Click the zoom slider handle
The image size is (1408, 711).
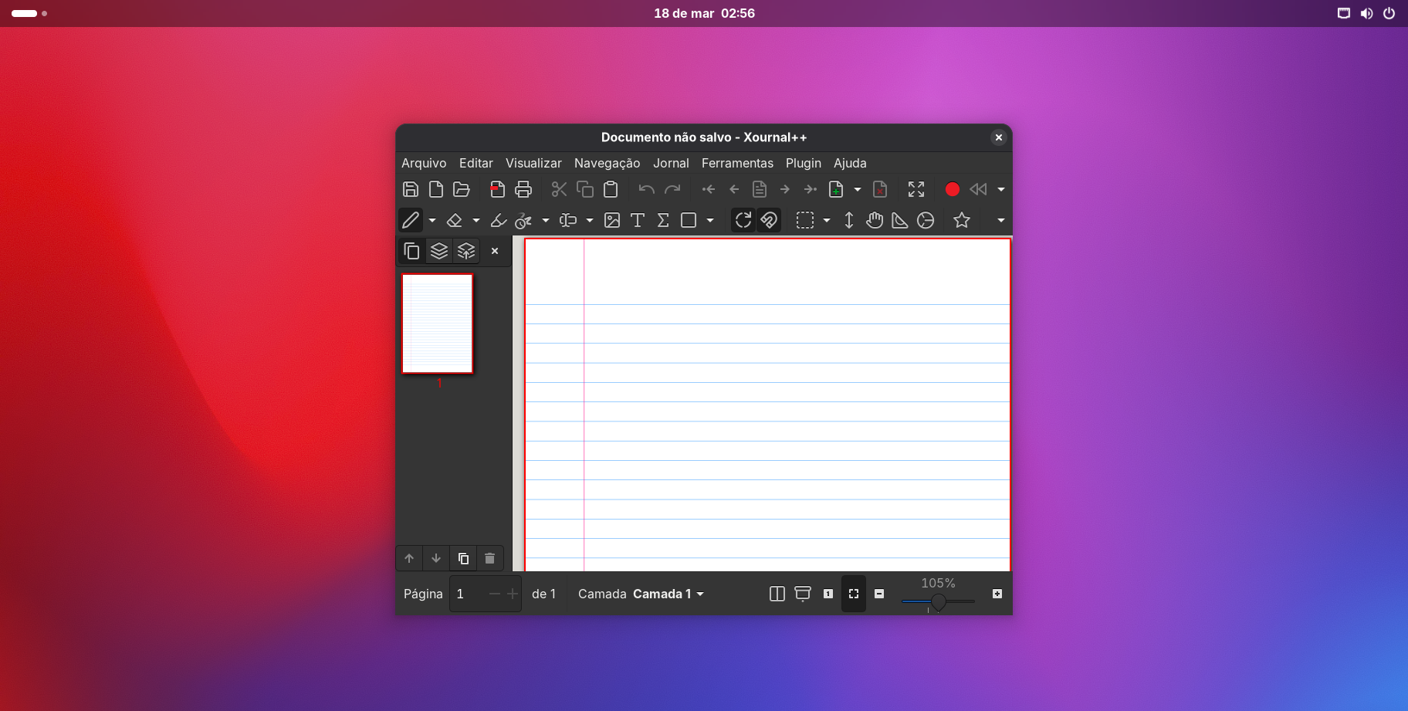pyautogui.click(x=939, y=601)
